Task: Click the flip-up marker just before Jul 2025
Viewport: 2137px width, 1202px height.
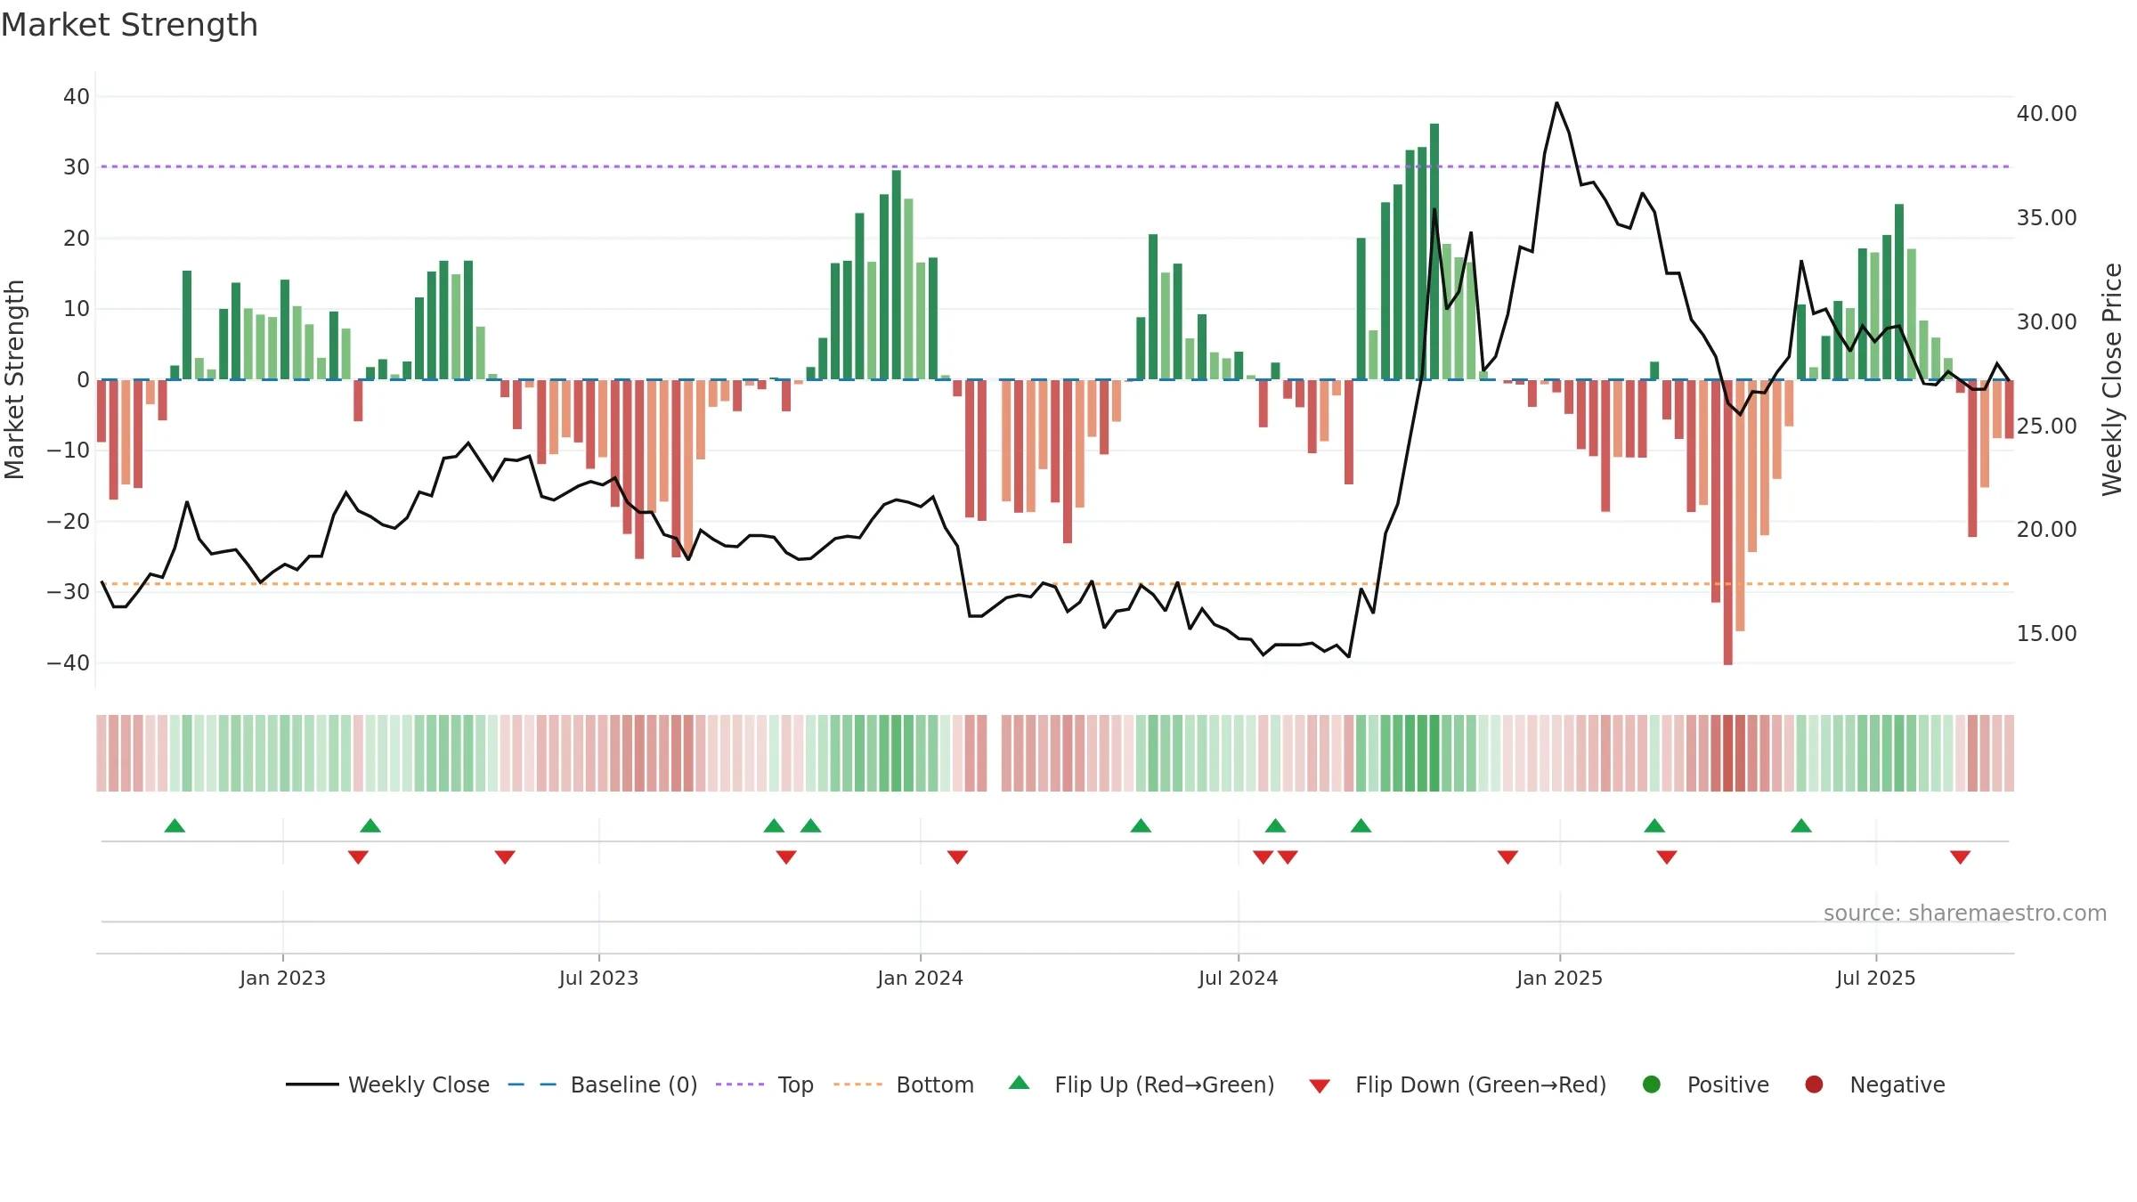Action: (x=1801, y=825)
